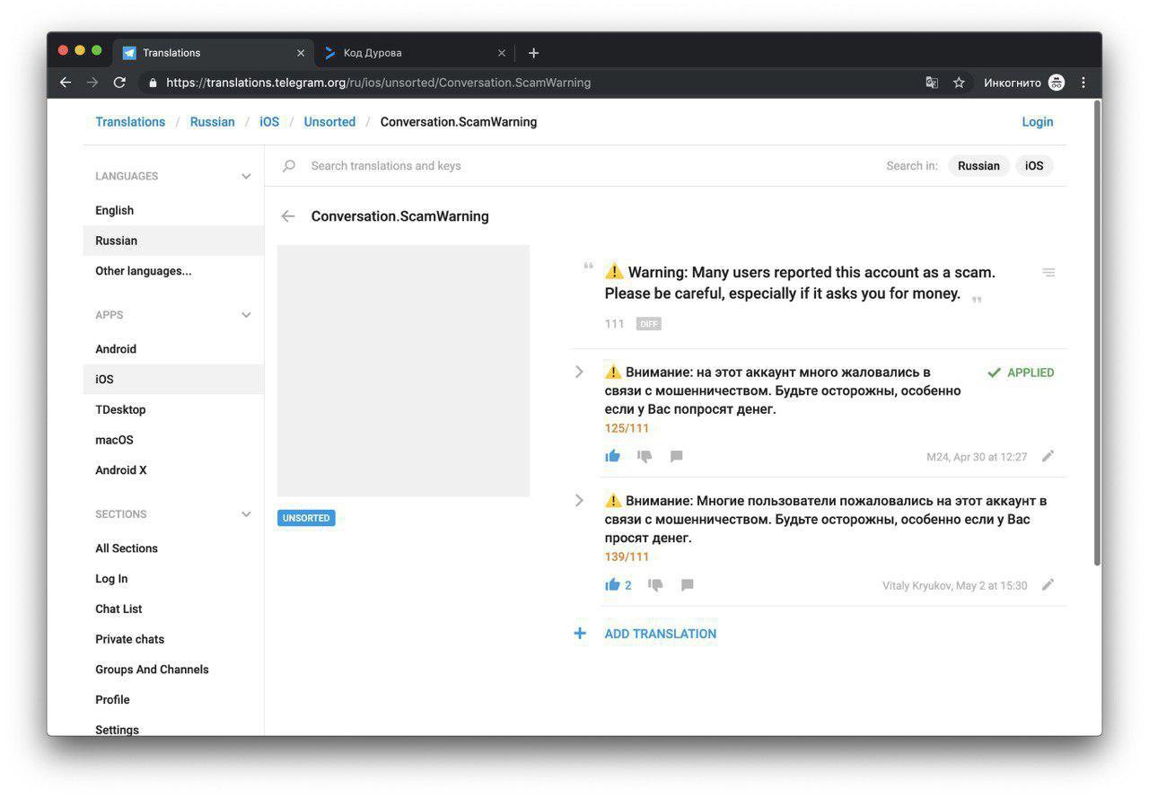
Task: Open the Groups And Channels section
Action: (x=173, y=670)
